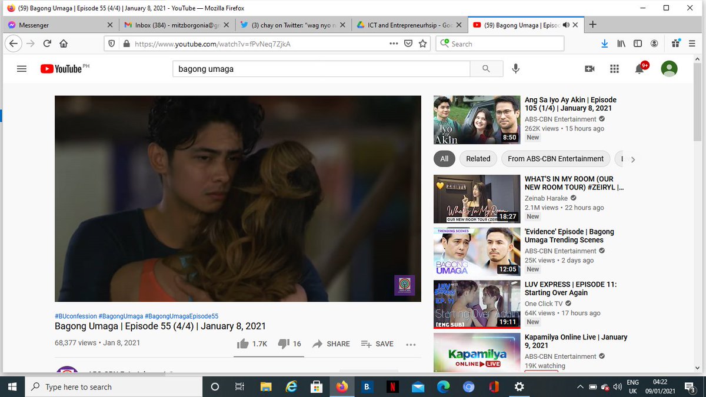Open the YouTube account avatar menu
The width and height of the screenshot is (706, 397).
[669, 69]
